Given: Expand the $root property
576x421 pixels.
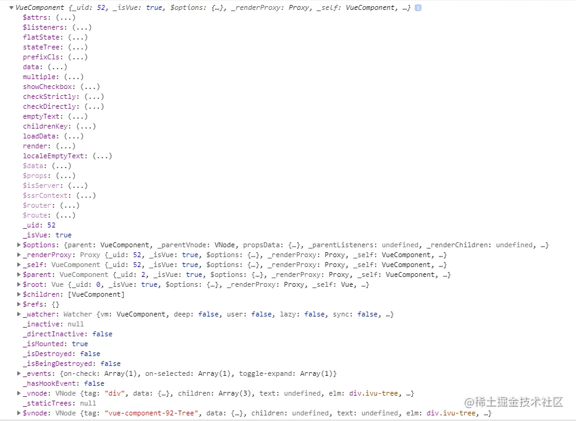Looking at the screenshot, I should pos(19,284).
